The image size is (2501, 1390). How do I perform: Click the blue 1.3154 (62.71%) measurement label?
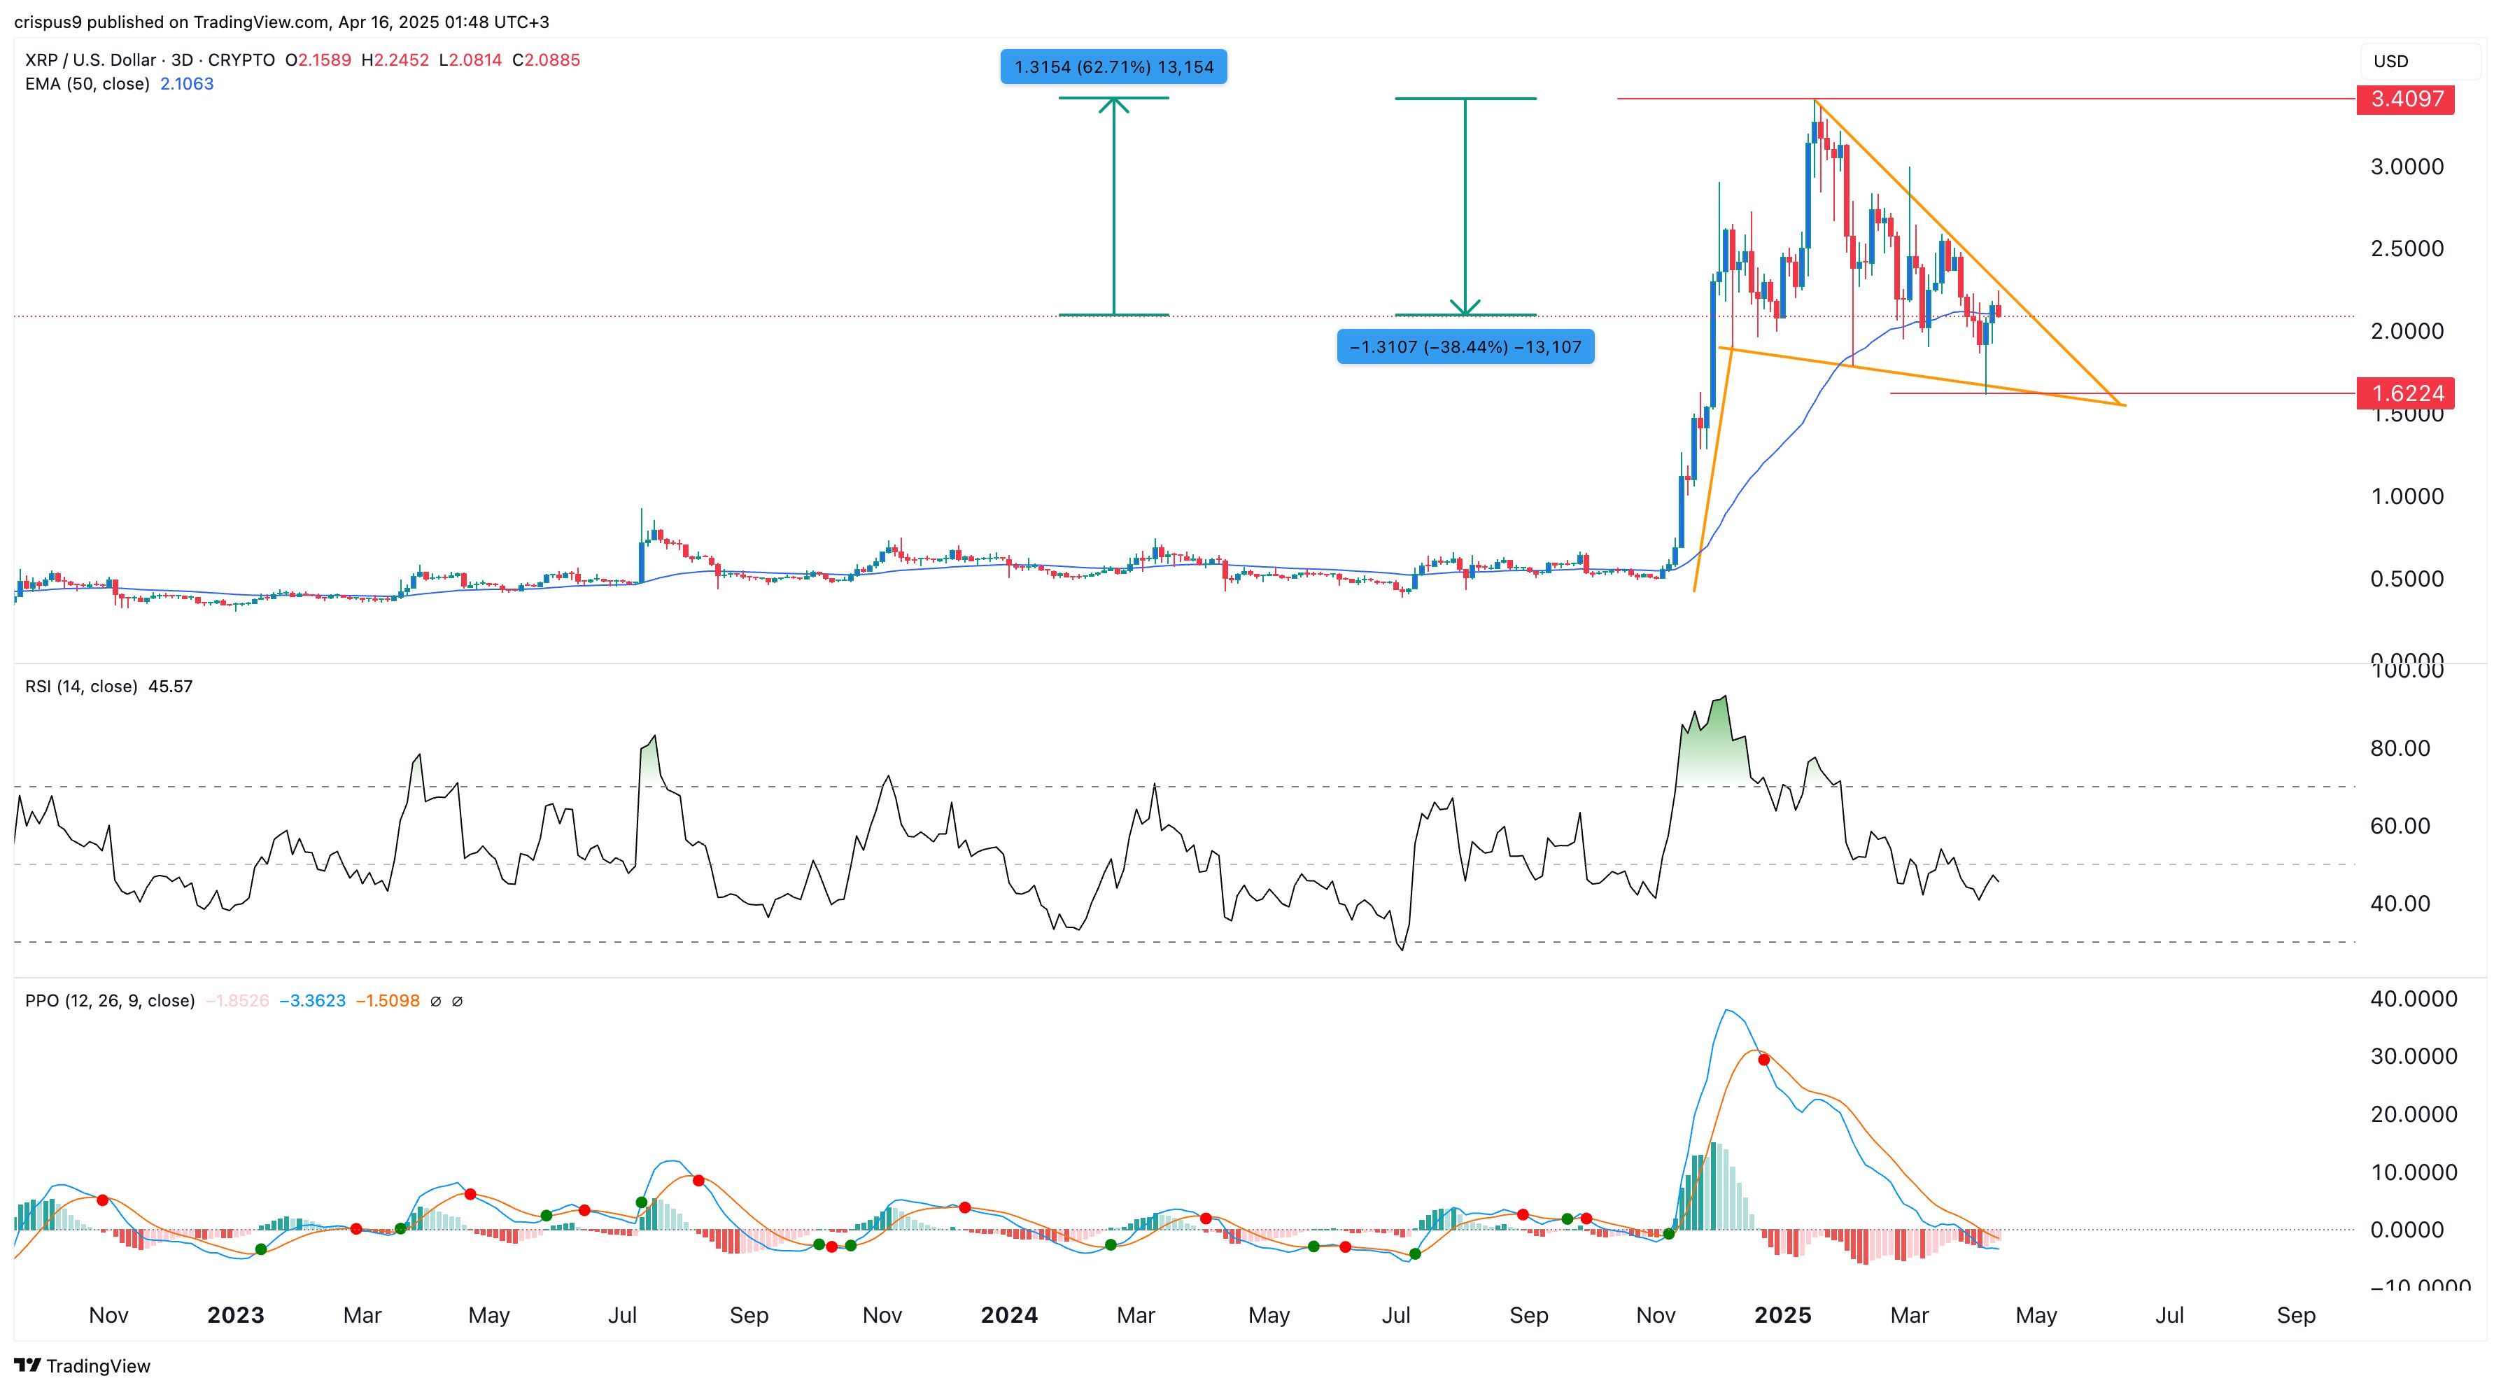[1113, 67]
